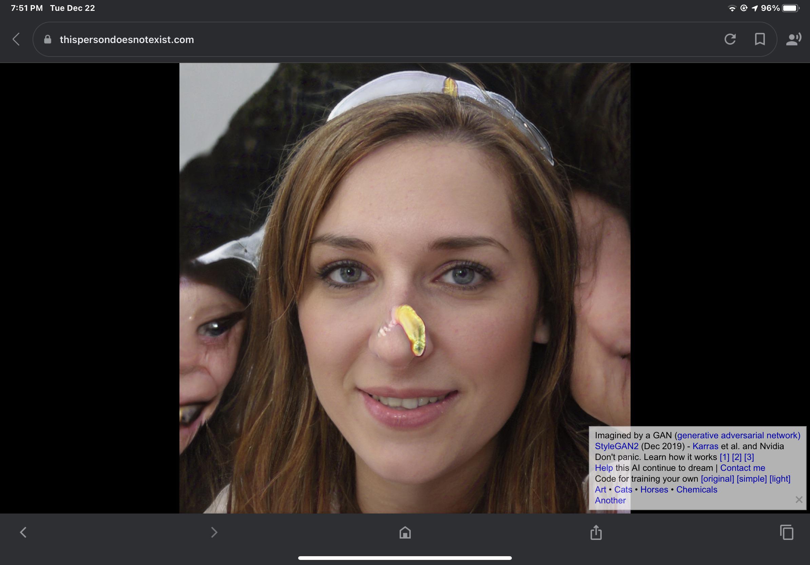Close the info overlay box
The height and width of the screenshot is (565, 810).
799,500
